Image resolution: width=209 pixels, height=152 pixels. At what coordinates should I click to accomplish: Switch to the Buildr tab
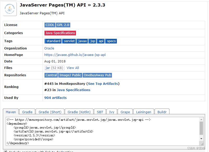162,112
